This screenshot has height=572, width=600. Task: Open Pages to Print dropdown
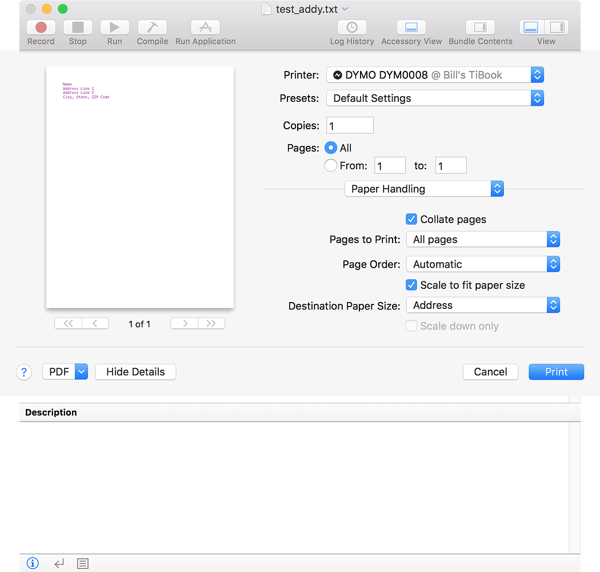[483, 240]
